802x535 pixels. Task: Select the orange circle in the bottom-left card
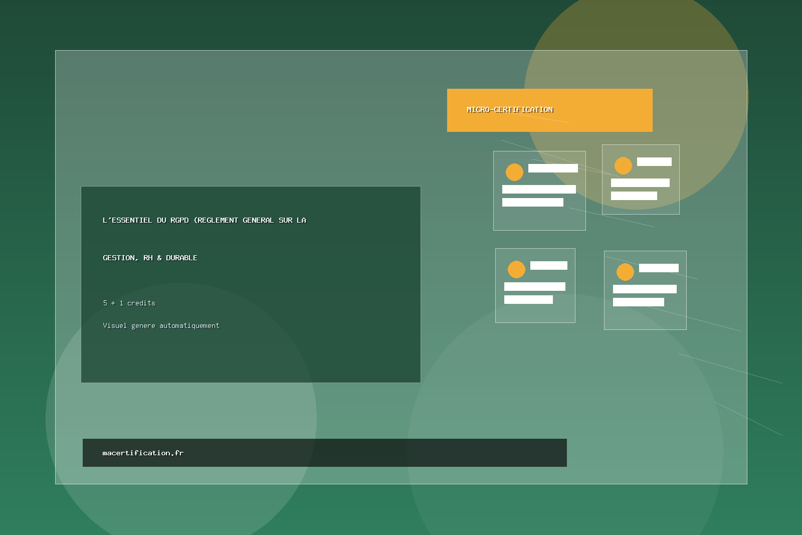(516, 269)
